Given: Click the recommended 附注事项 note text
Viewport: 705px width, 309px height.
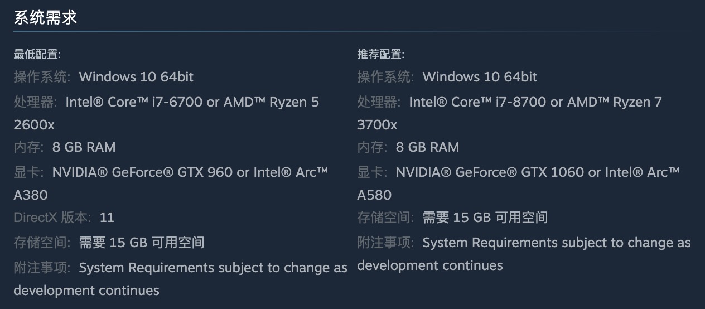Looking at the screenshot, I should (x=524, y=254).
